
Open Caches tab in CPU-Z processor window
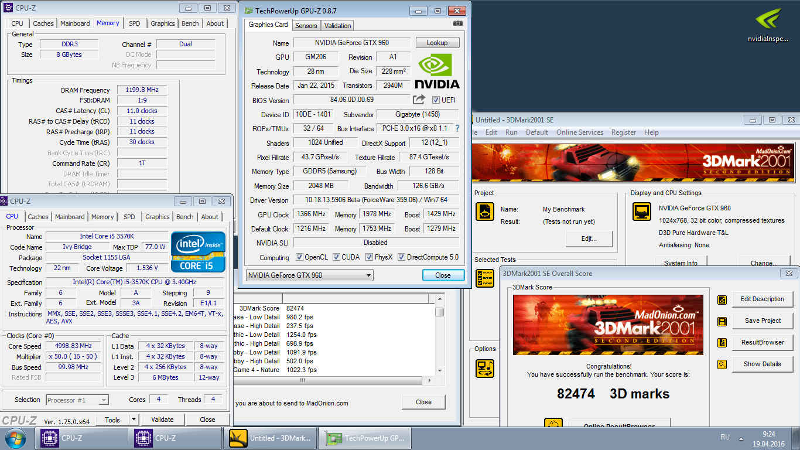[x=38, y=217]
